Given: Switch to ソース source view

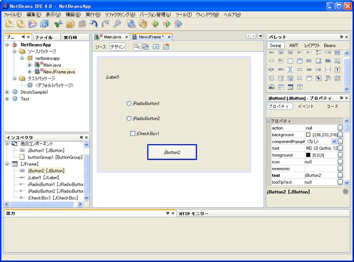Looking at the screenshot, I should [101, 46].
